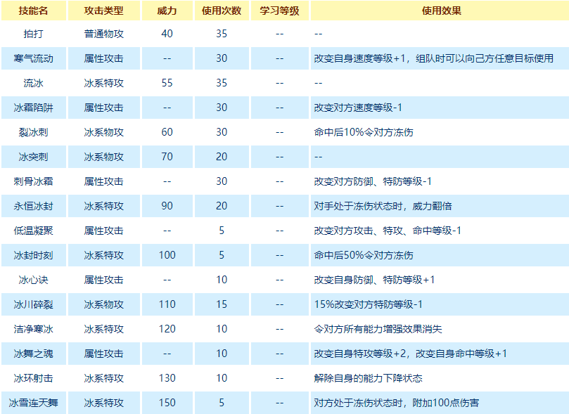Select the skill name 冰心诀

click(33, 280)
